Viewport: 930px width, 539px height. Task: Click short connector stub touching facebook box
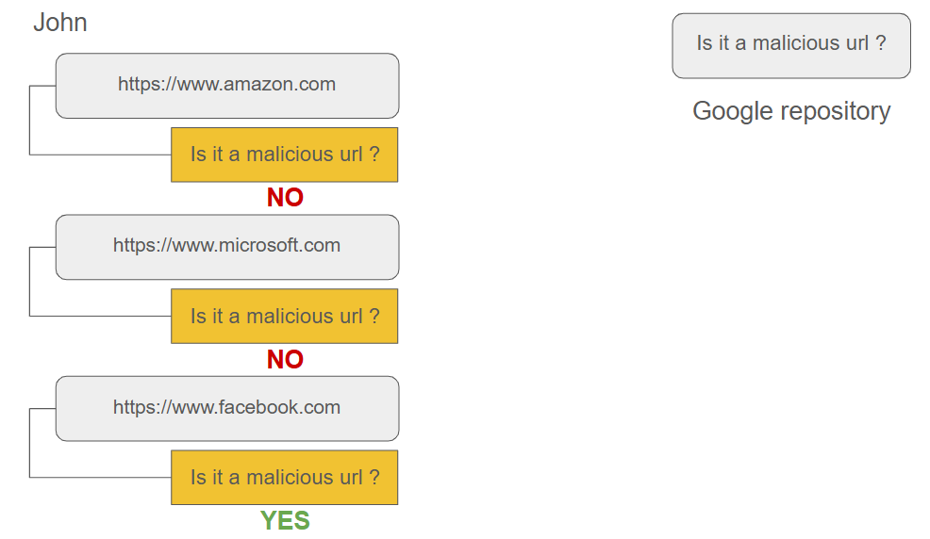tap(42, 409)
